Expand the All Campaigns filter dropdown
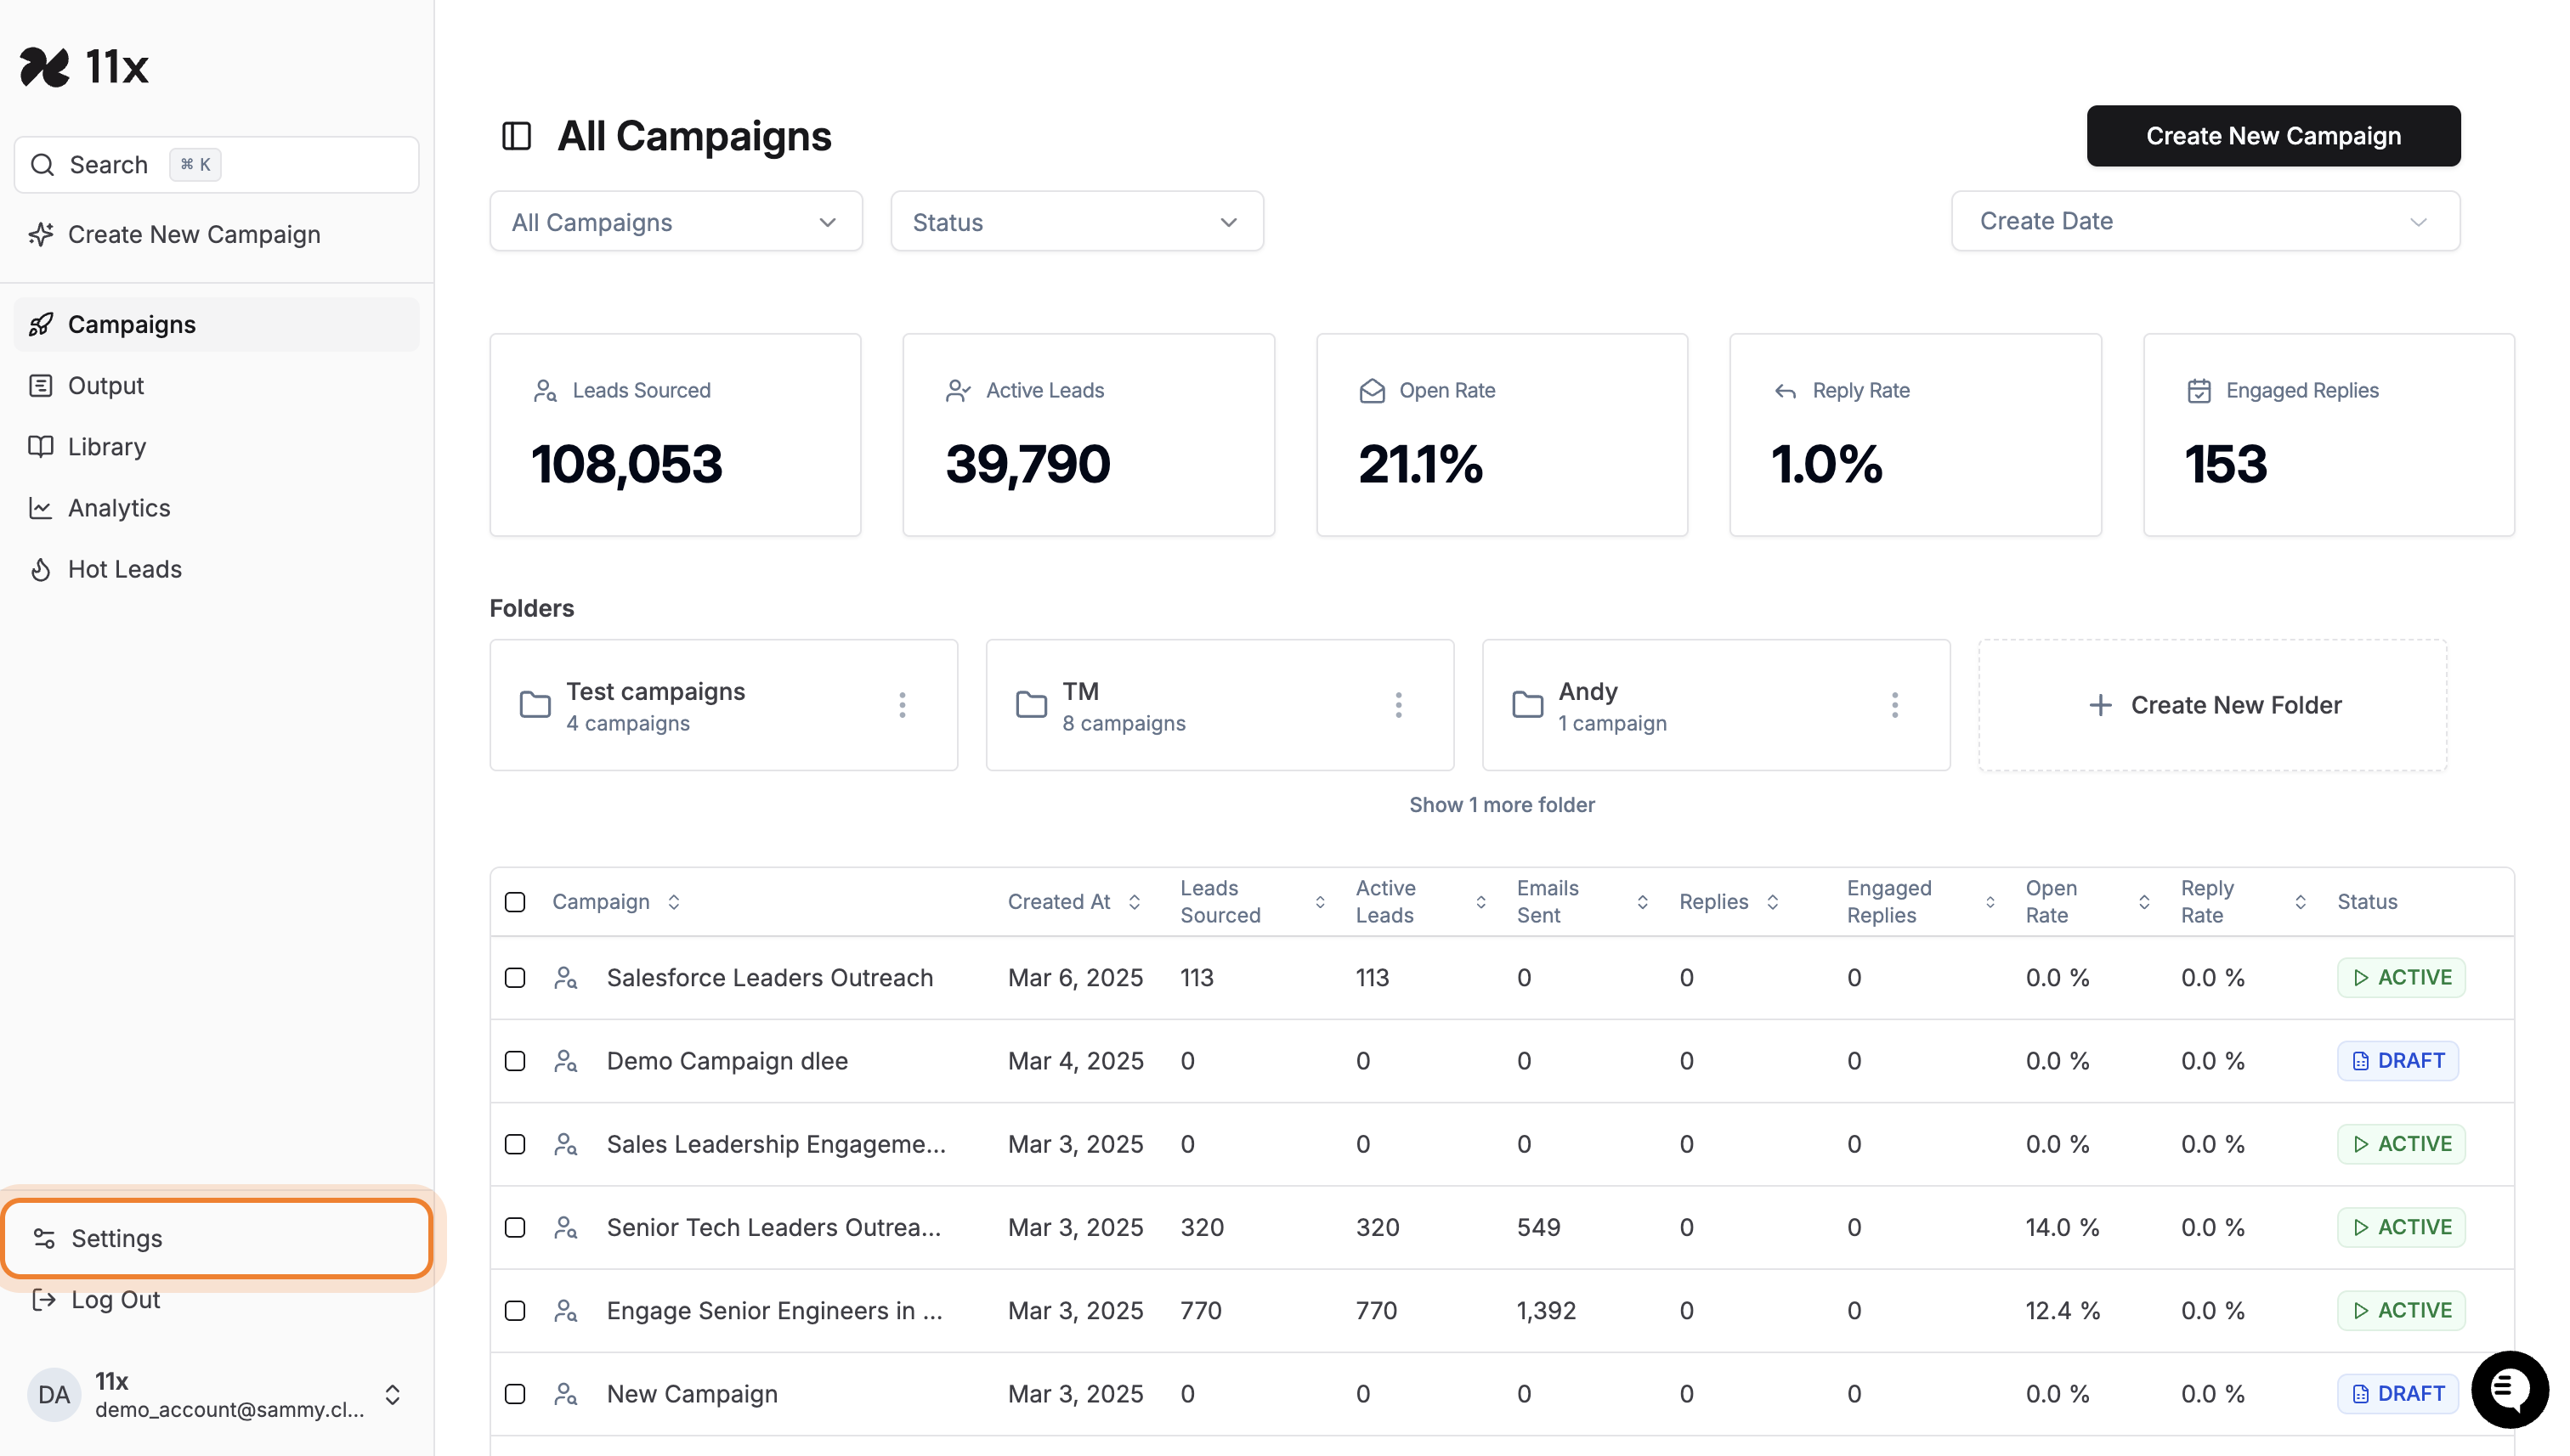 (x=676, y=222)
